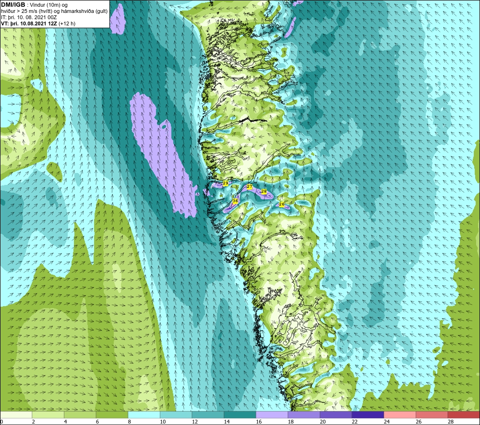Select the 4-6 m/s green legend swatch
The image size is (480, 425).
[80, 414]
